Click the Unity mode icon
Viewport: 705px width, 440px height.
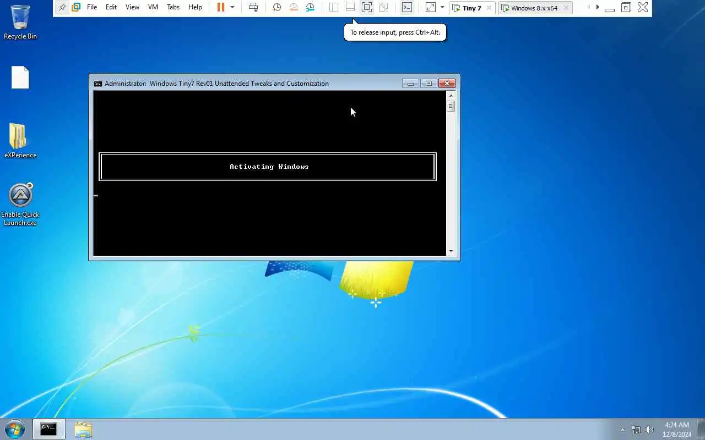[384, 7]
